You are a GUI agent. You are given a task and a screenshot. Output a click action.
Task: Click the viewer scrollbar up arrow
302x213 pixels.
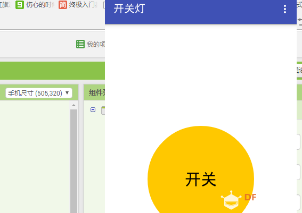pyautogui.click(x=74, y=105)
